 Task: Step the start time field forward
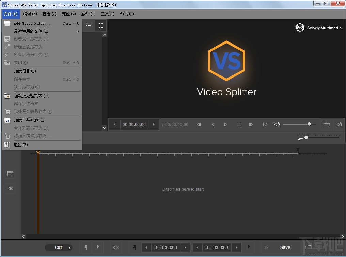186,247
